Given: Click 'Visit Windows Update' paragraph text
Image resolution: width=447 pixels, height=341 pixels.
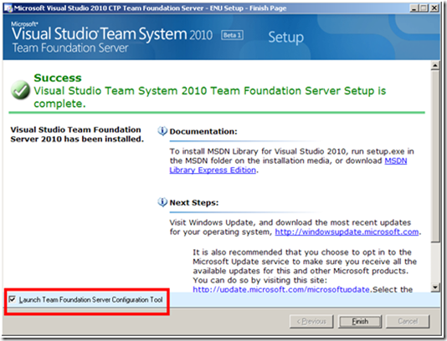Looking at the screenshot, I should coord(295,227).
